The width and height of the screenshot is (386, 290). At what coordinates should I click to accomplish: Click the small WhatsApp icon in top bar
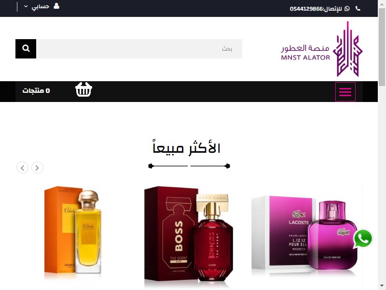[347, 9]
